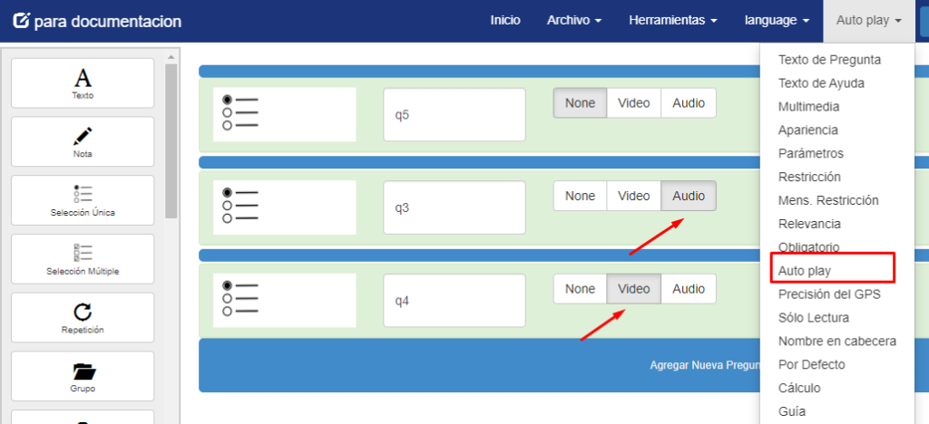Viewport: 929px width, 424px height.
Task: Switch q4 auto play to Audio
Action: coord(689,289)
